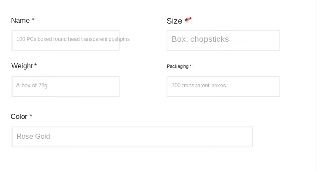Click the Size field label
317x172 pixels.
[x=174, y=21]
